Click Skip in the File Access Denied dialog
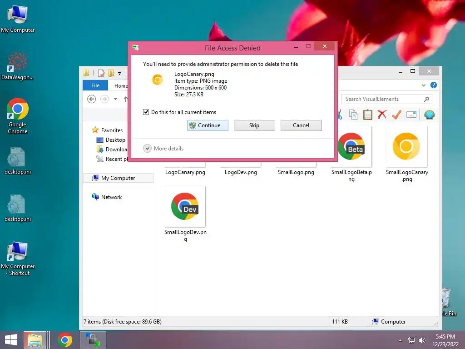 pyautogui.click(x=254, y=125)
